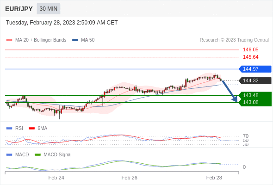
Task: Click the MACD legend label
Action: pos(22,155)
